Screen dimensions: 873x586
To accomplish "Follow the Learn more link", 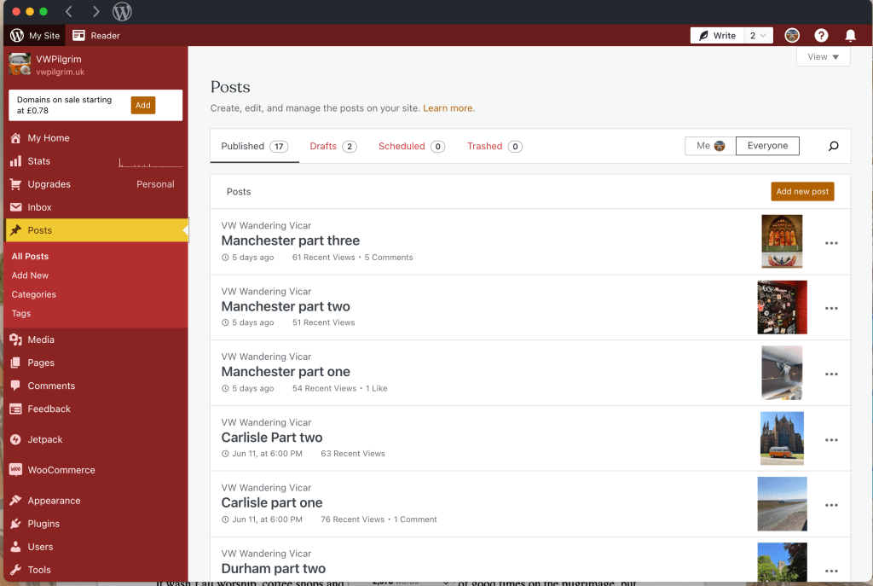I will 448,108.
